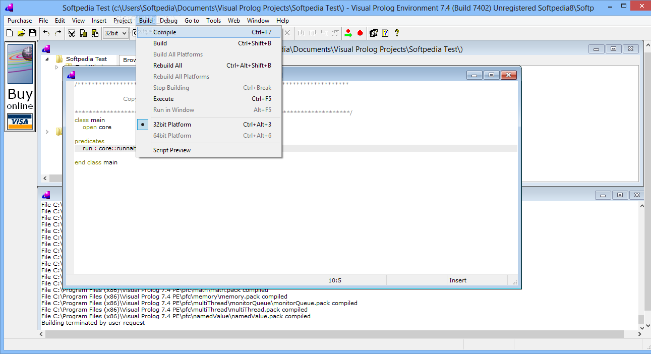
Task: Click the Messages window scroll-down arrow
Action: 642,327
